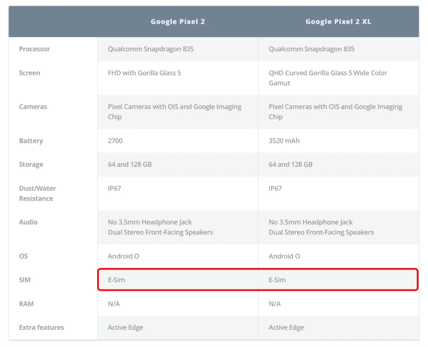Click Pixel 2 IP67 cell

[178, 193]
